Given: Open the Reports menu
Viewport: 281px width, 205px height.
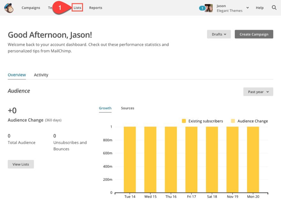Looking at the screenshot, I should tap(96, 8).
